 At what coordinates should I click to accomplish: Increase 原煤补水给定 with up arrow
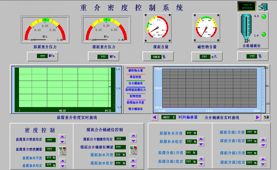[201, 139]
